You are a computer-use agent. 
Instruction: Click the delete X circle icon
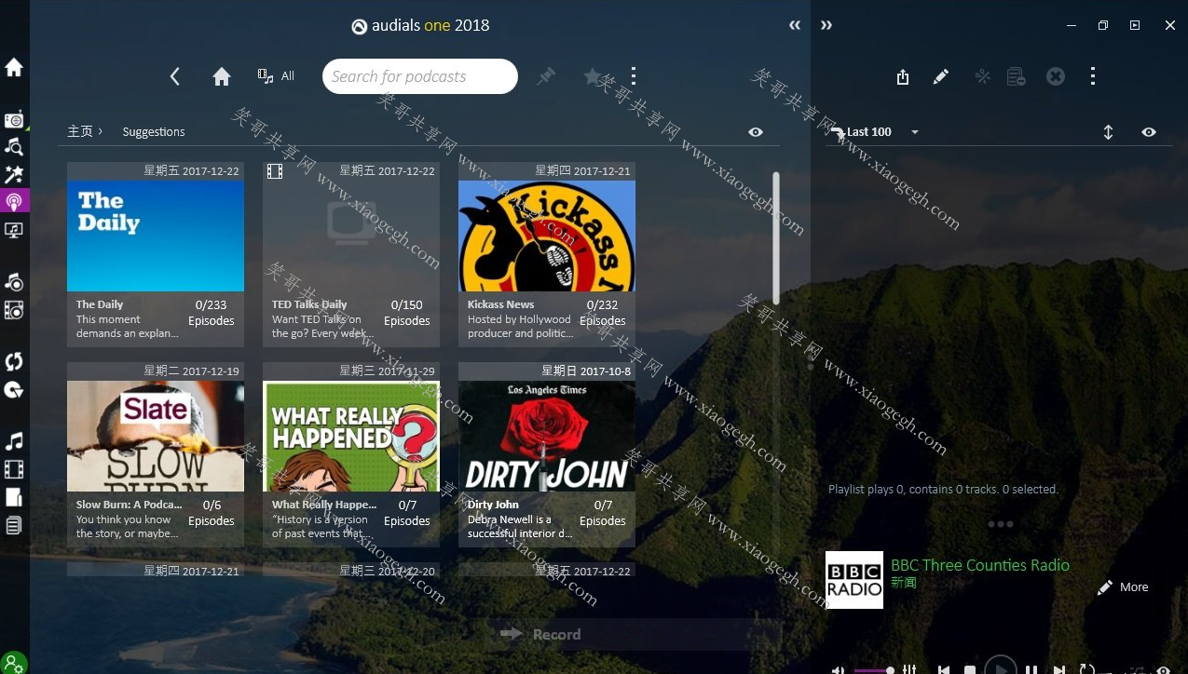(1056, 76)
